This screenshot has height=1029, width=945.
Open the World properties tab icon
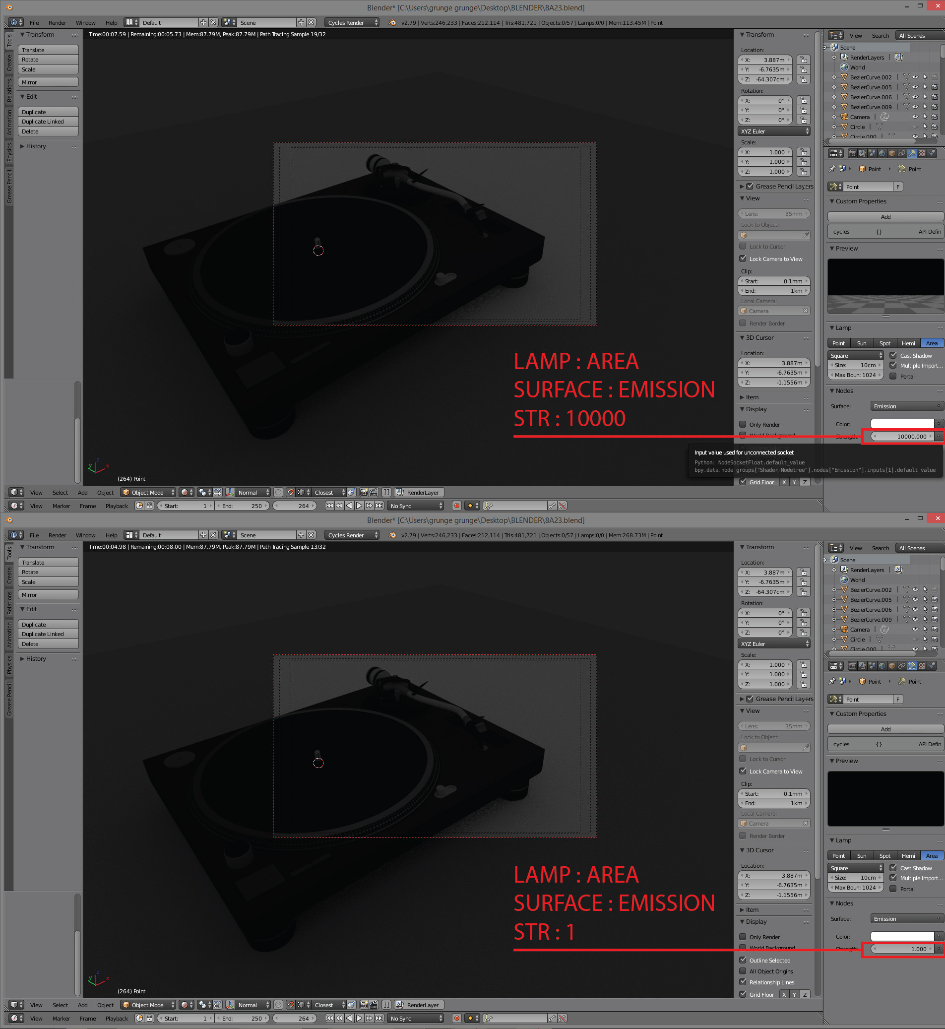(882, 153)
